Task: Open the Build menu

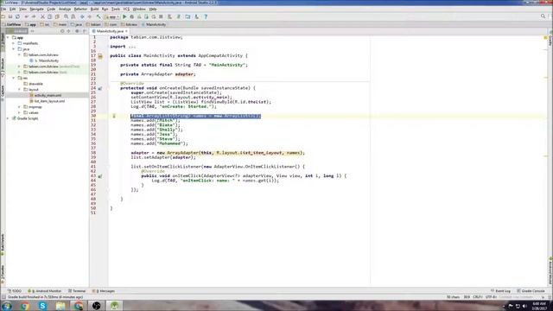Action: (x=94, y=9)
